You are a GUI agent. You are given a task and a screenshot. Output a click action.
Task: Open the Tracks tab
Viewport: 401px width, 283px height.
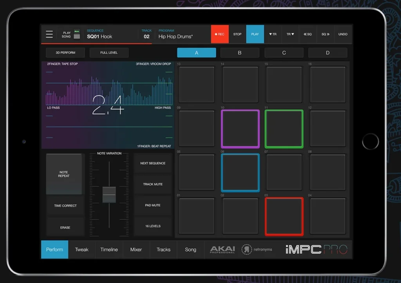point(163,249)
